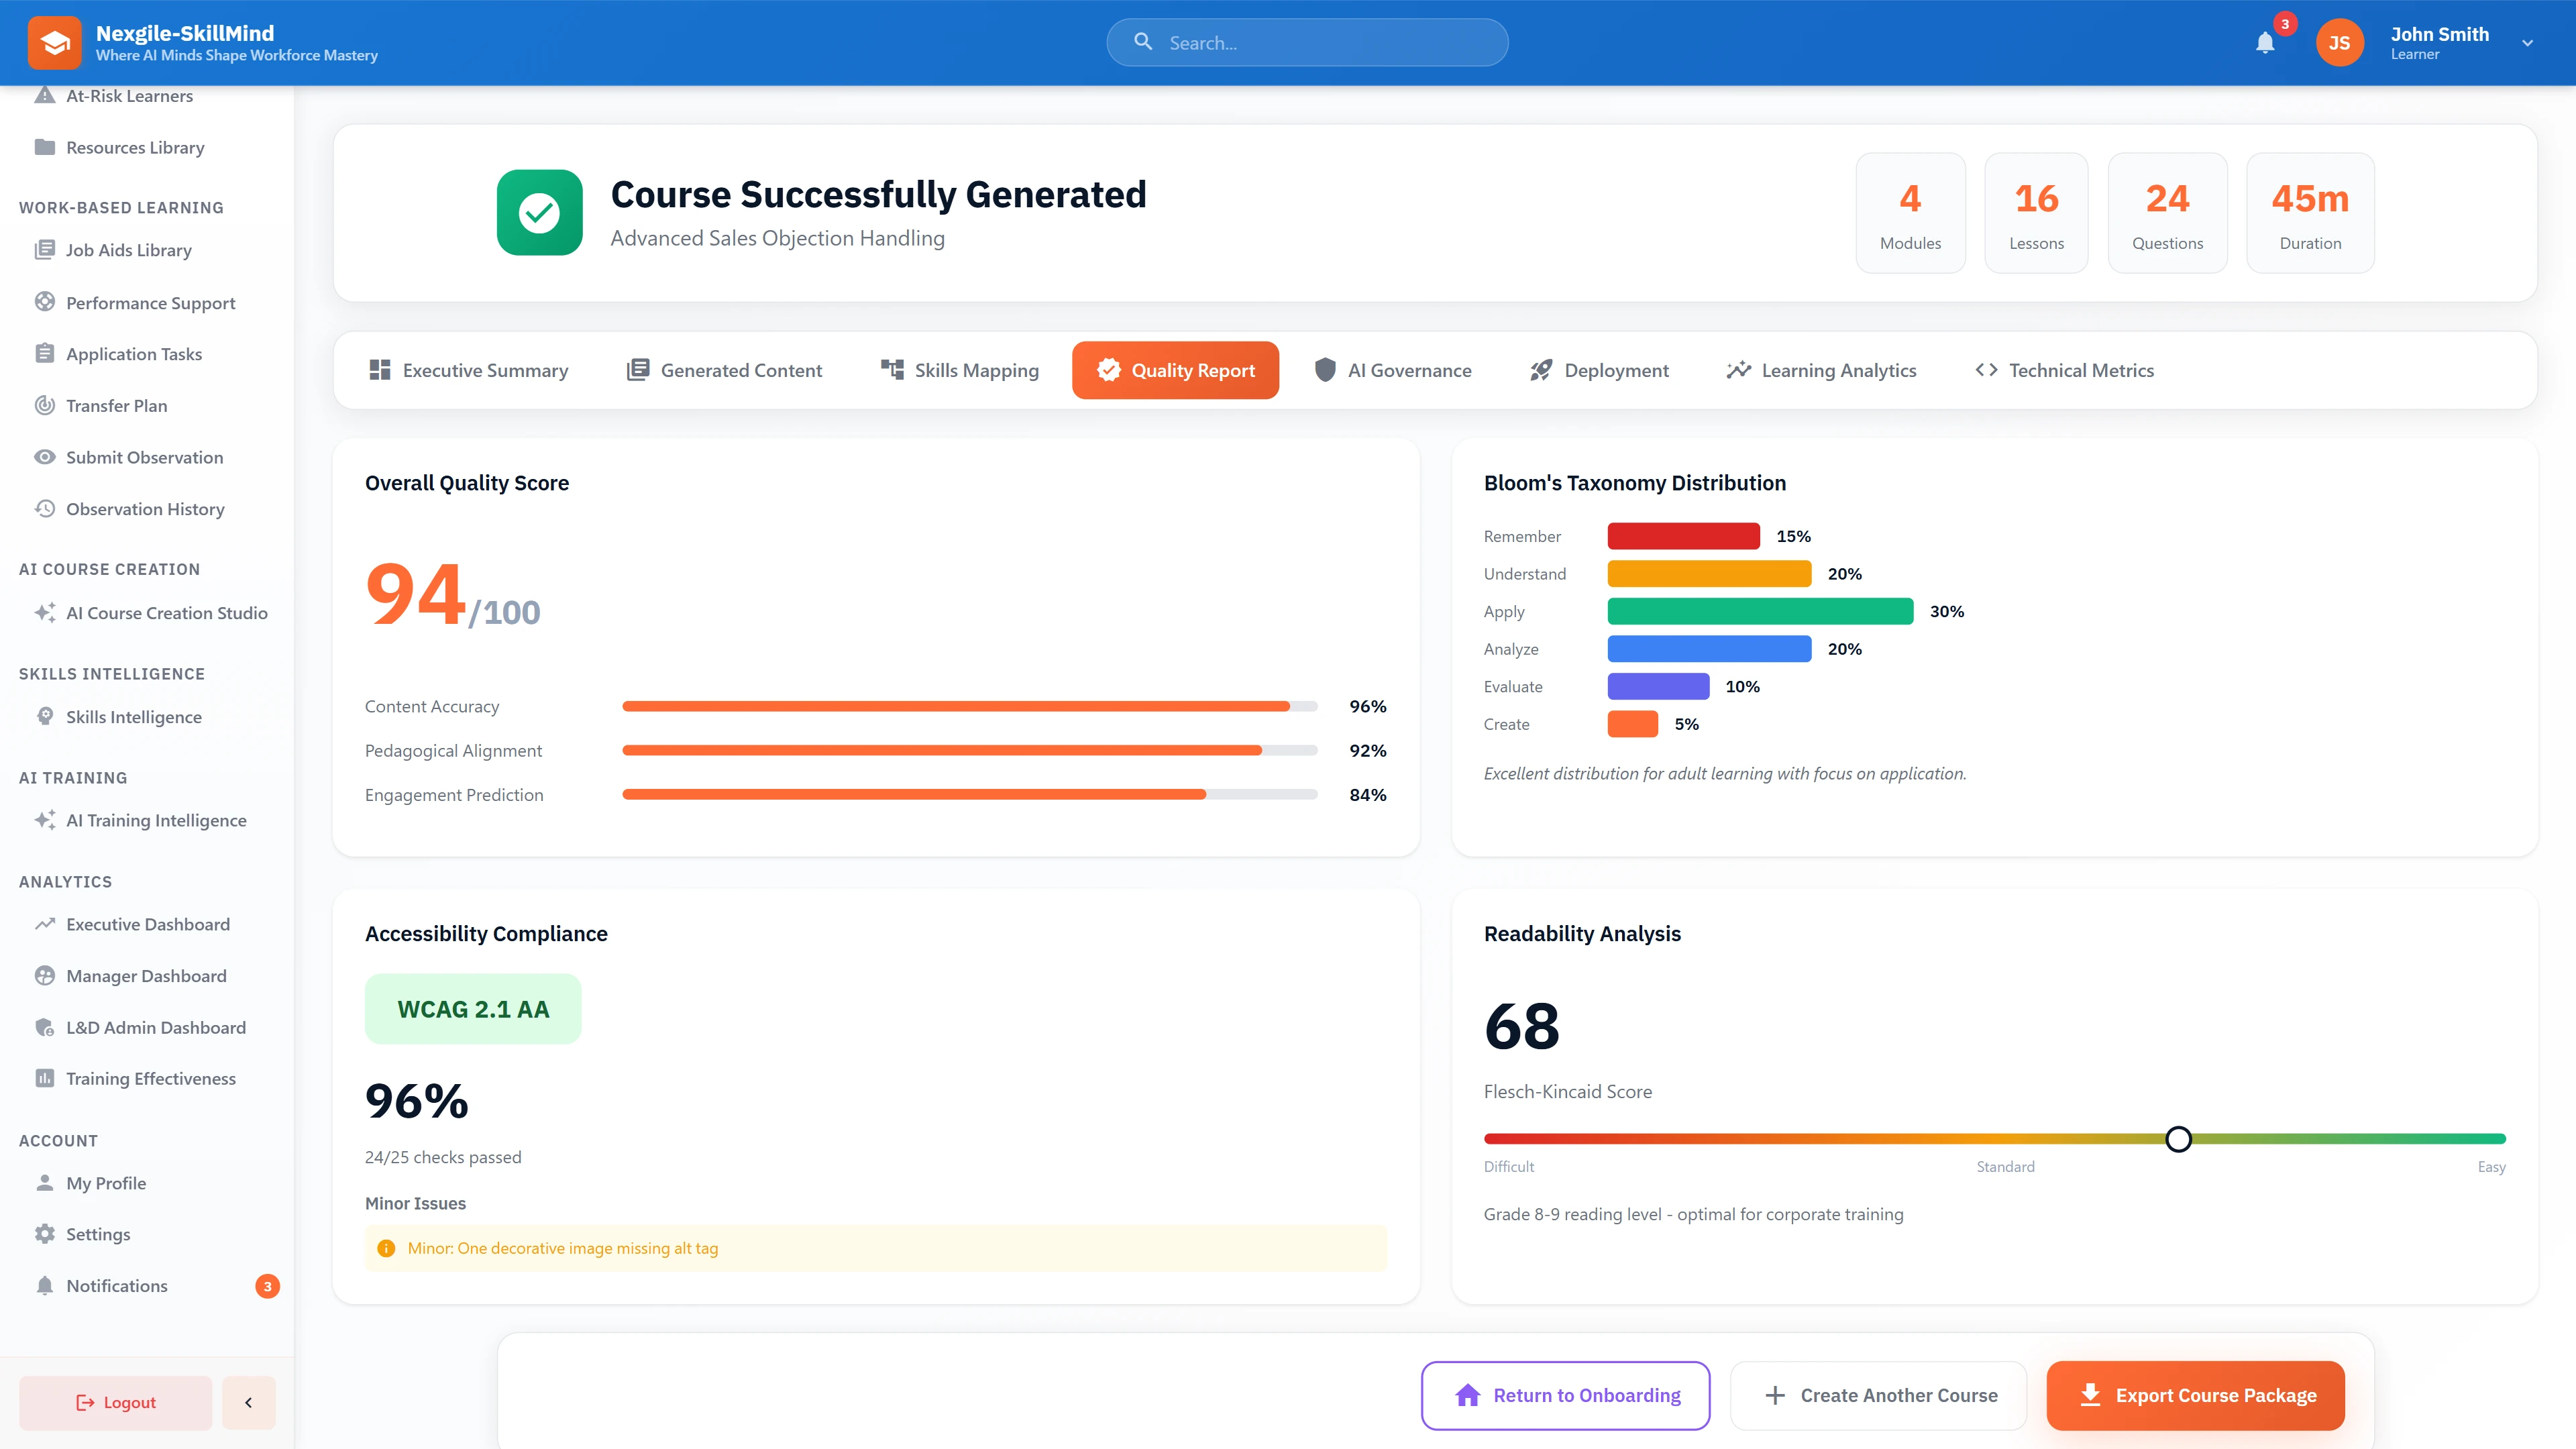Click the Observation History clock icon
Image resolution: width=2576 pixels, height=1449 pixels.
(45, 508)
